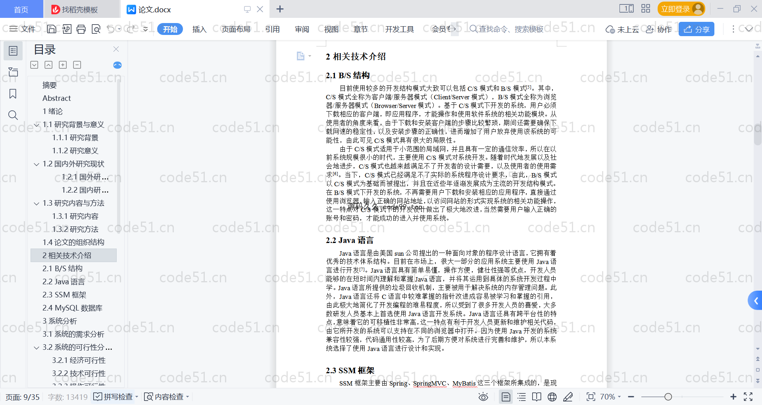Click the 字数: 13419 word count
The image size is (762, 405).
67,397
